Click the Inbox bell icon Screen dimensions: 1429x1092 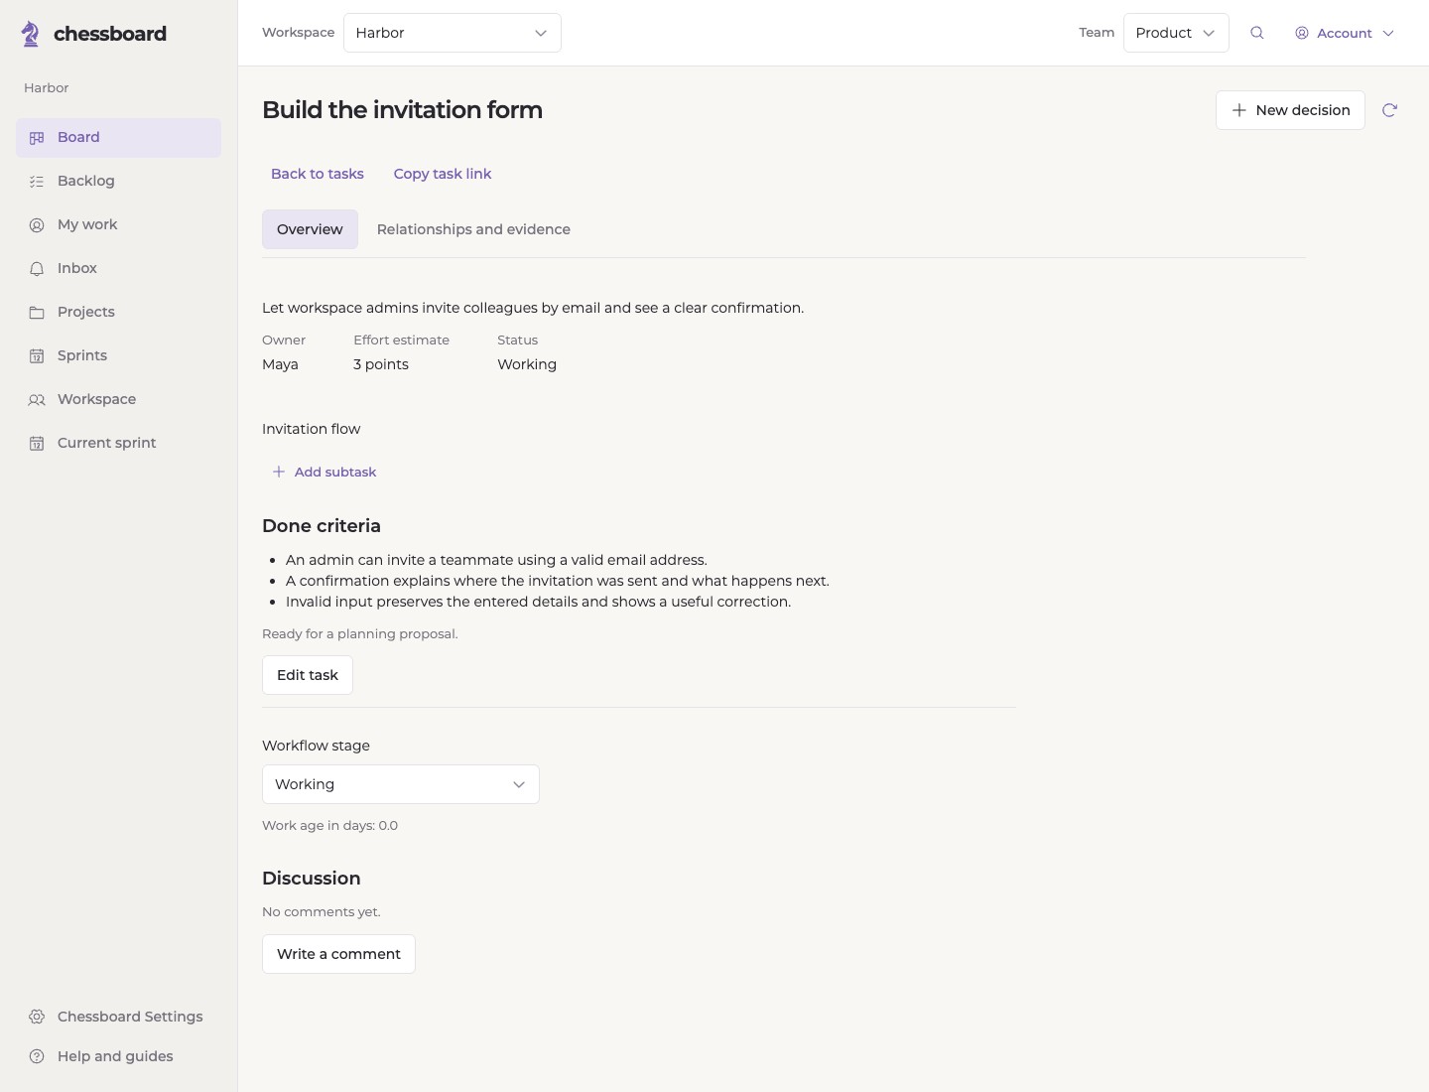[37, 269]
